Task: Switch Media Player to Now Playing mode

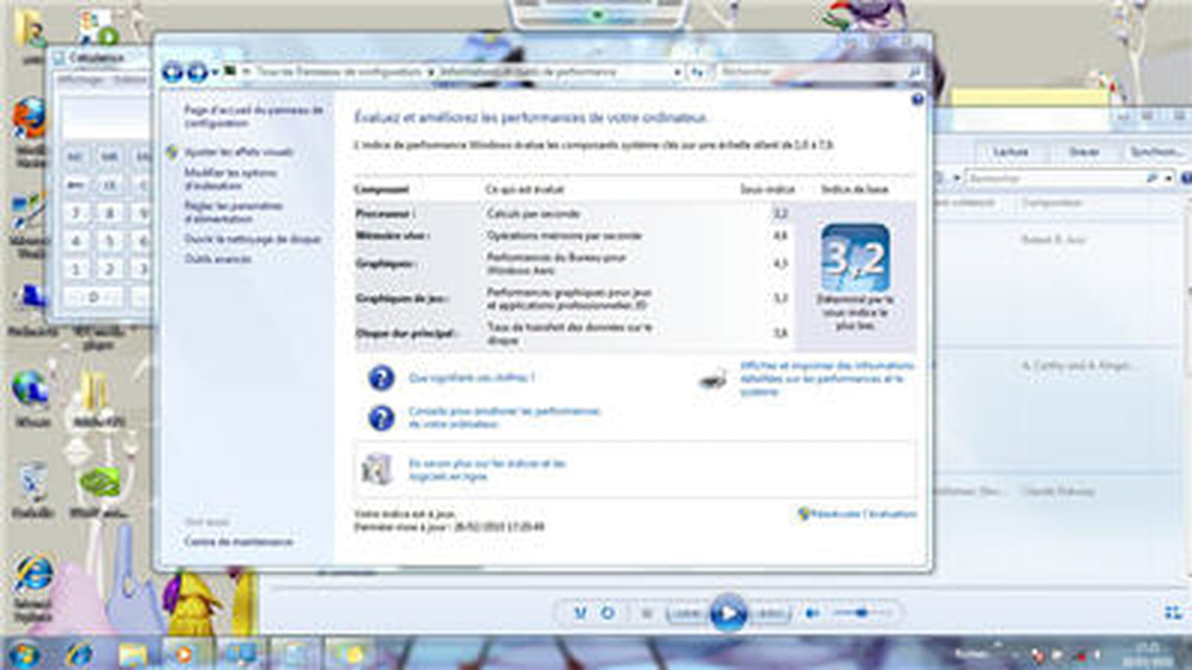Action: (x=1173, y=613)
